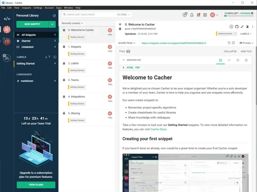Select the Getting Started label
Screen dimensions: 257x192
(x=36, y=63)
